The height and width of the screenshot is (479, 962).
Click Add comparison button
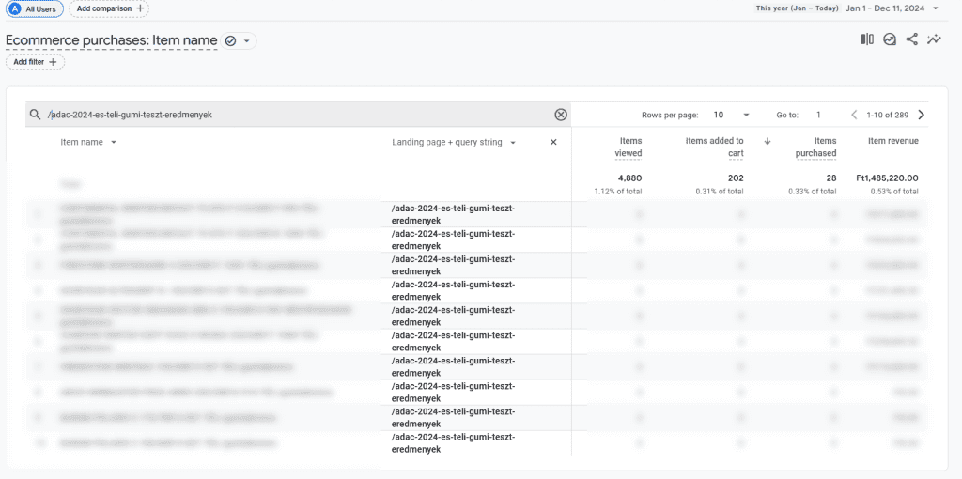coord(111,8)
